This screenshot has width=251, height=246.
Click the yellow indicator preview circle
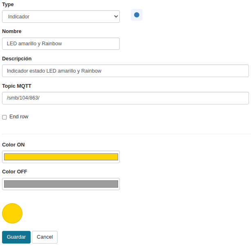pos(12,213)
